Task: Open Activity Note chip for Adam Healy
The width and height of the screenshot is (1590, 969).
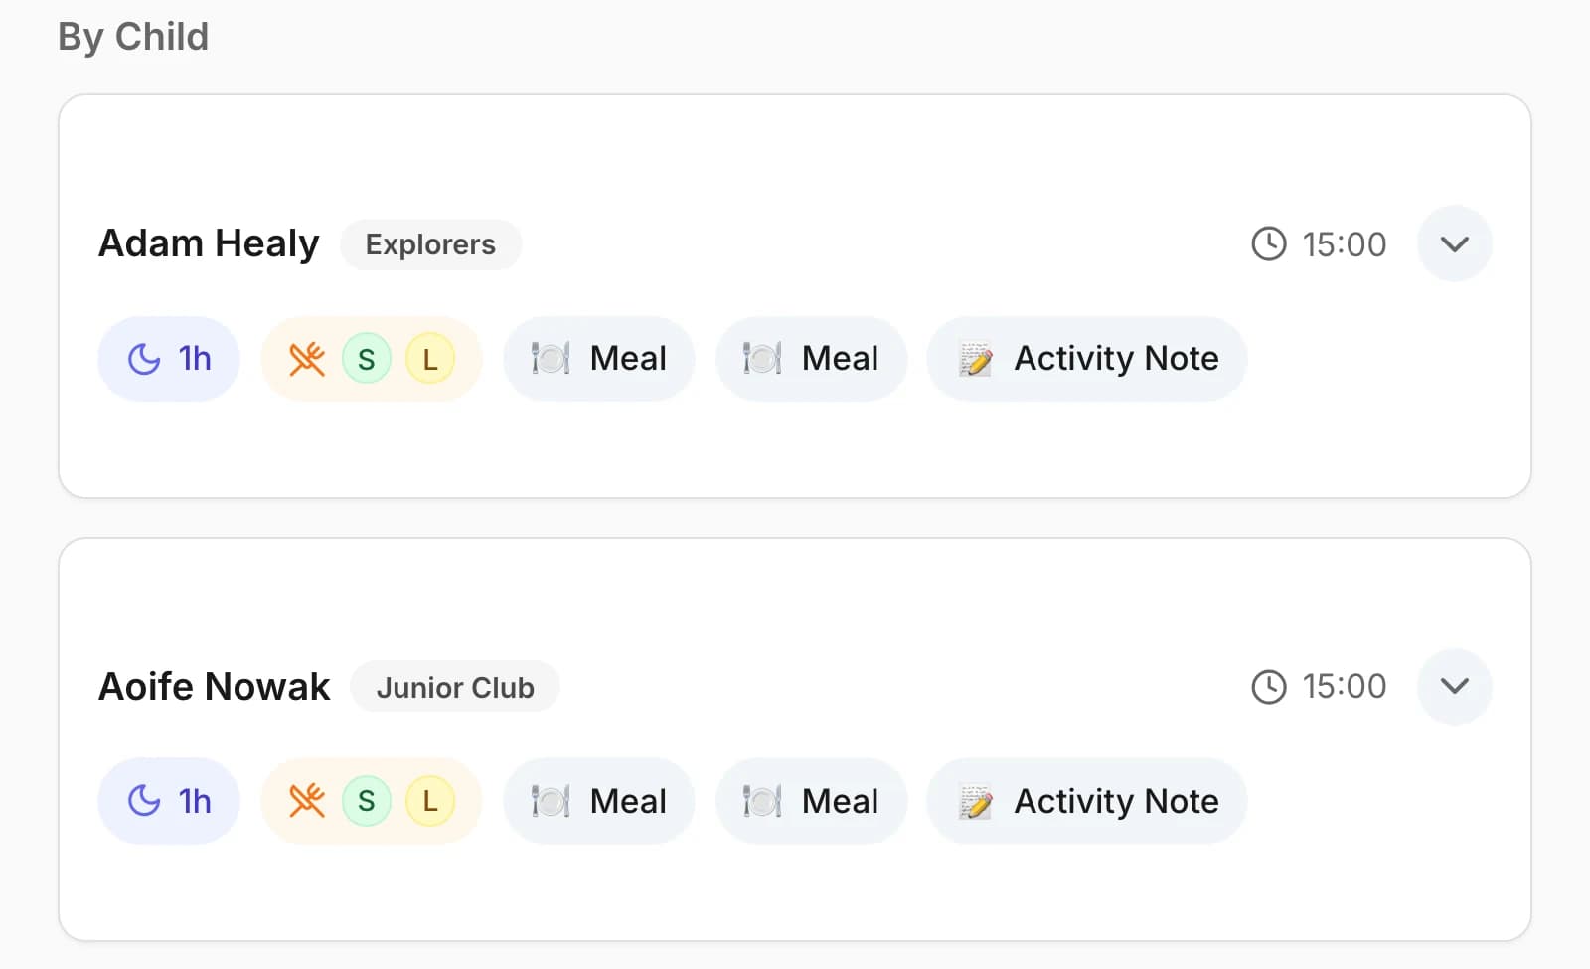Action: (1087, 359)
